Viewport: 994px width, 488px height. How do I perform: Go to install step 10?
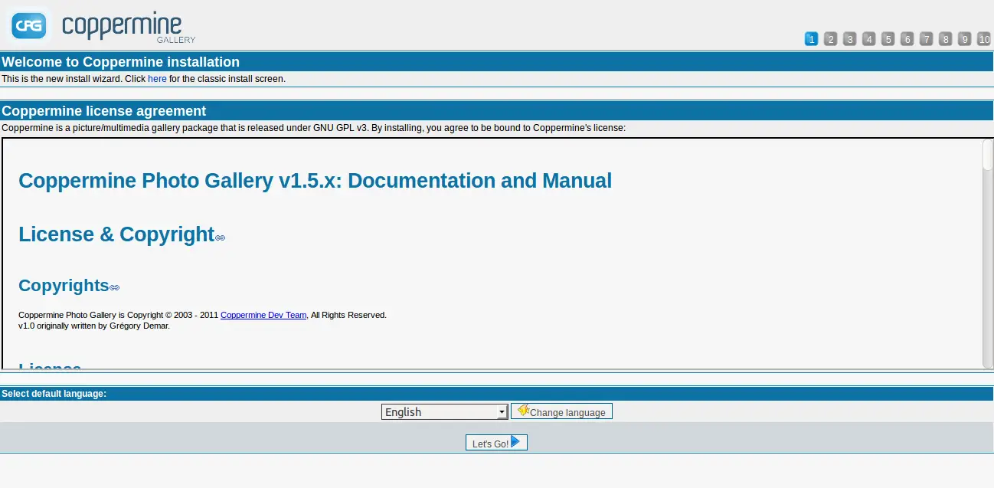click(x=984, y=39)
